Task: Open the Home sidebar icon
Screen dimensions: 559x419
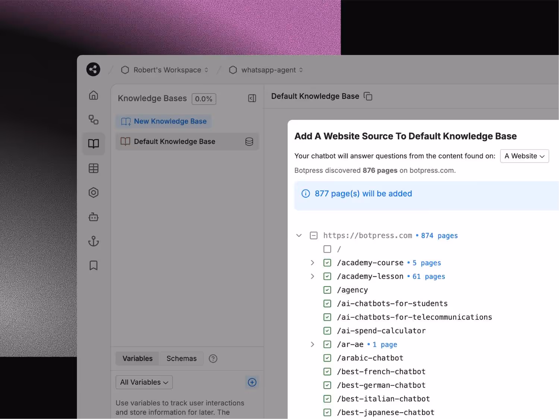Action: click(x=94, y=95)
